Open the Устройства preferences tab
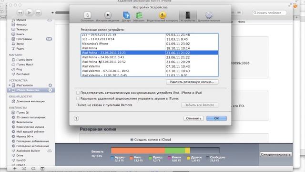 (x=188, y=16)
